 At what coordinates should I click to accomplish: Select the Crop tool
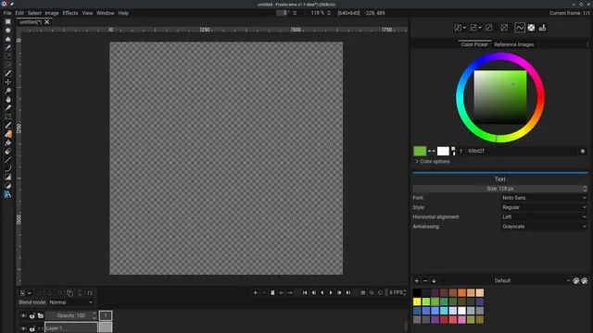click(8, 117)
